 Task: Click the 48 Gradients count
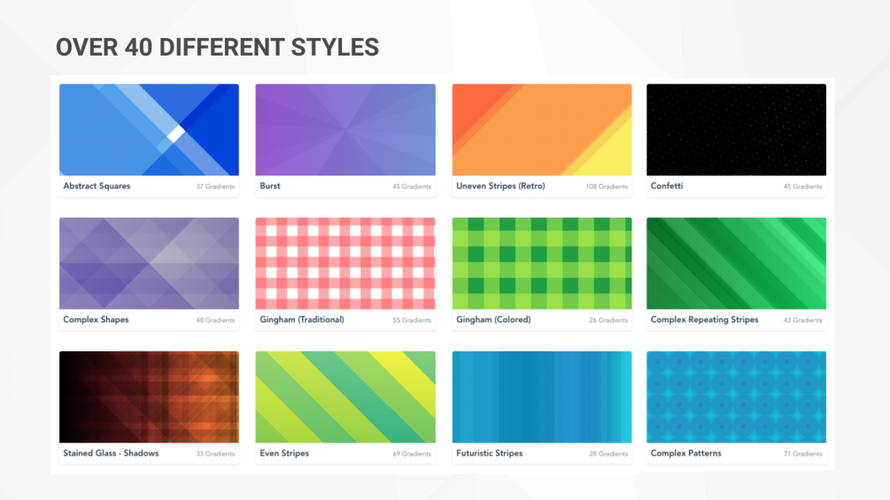point(215,320)
